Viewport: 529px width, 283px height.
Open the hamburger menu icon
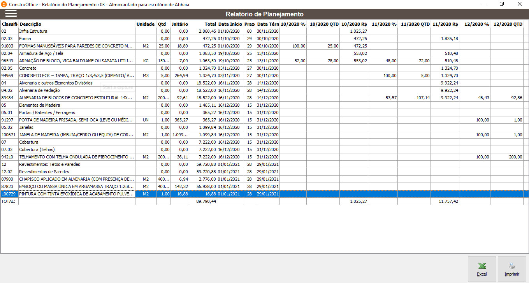click(x=11, y=14)
